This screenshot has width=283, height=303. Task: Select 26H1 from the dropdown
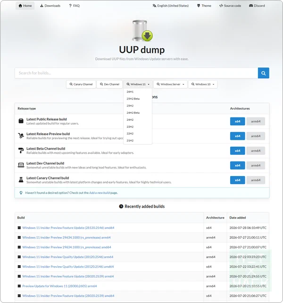tap(138, 92)
